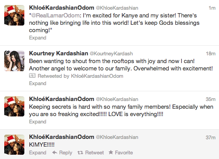219x159 pixels.
Task: Click the Reply text button on KIMYE tweet
Action: tap(66, 153)
